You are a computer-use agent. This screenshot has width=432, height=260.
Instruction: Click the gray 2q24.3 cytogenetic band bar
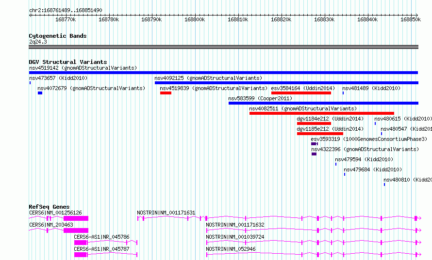(223, 47)
